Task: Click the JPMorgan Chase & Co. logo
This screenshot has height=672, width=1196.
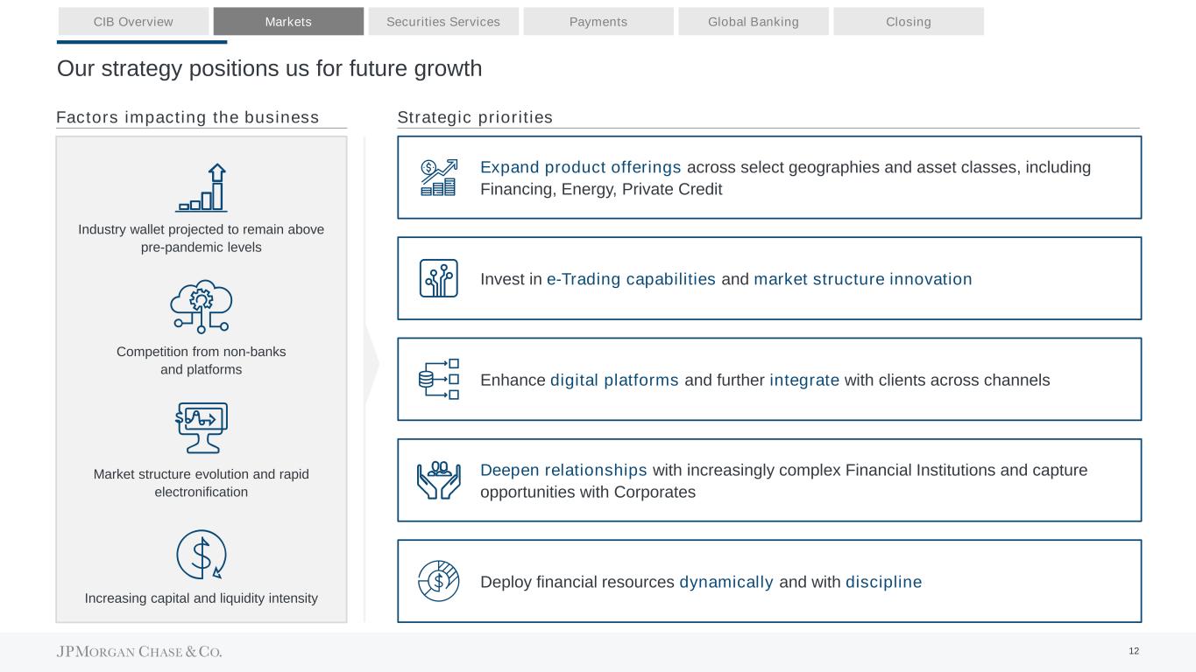Action: pos(139,652)
